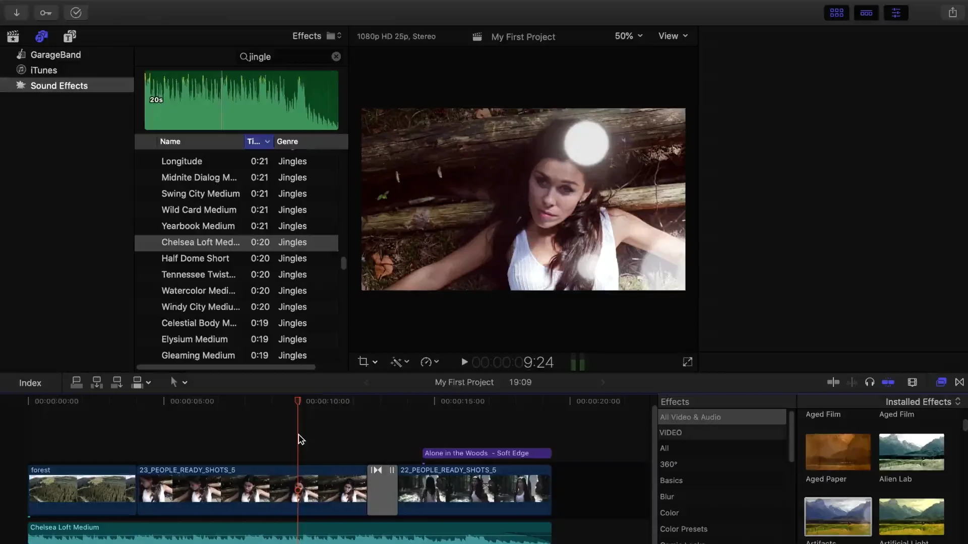Toggle audio skimming headphones button
The height and width of the screenshot is (544, 968).
click(869, 382)
